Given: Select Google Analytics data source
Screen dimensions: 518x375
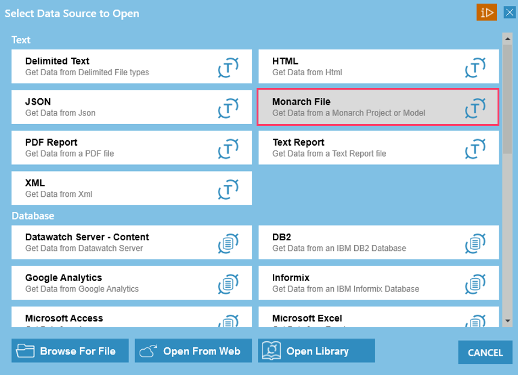Looking at the screenshot, I should click(x=131, y=283).
